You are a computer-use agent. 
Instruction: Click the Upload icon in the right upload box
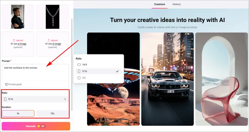pyautogui.click(x=49, y=40)
